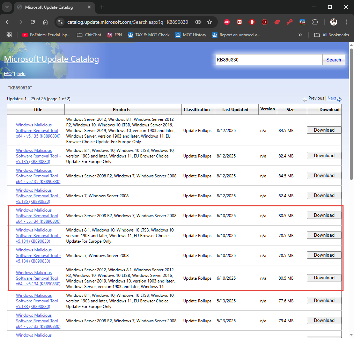Image resolution: width=354 pixels, height=338 pixels.
Task: Open the Chrome three-dot menu
Action: coord(346,22)
